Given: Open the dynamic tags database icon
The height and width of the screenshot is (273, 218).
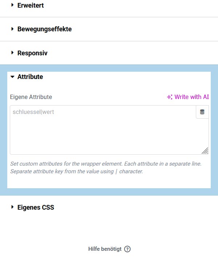Looking at the screenshot, I should pyautogui.click(x=202, y=112).
